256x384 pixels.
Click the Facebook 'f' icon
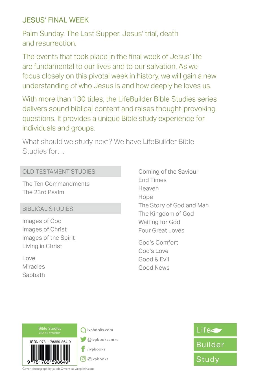83,349
